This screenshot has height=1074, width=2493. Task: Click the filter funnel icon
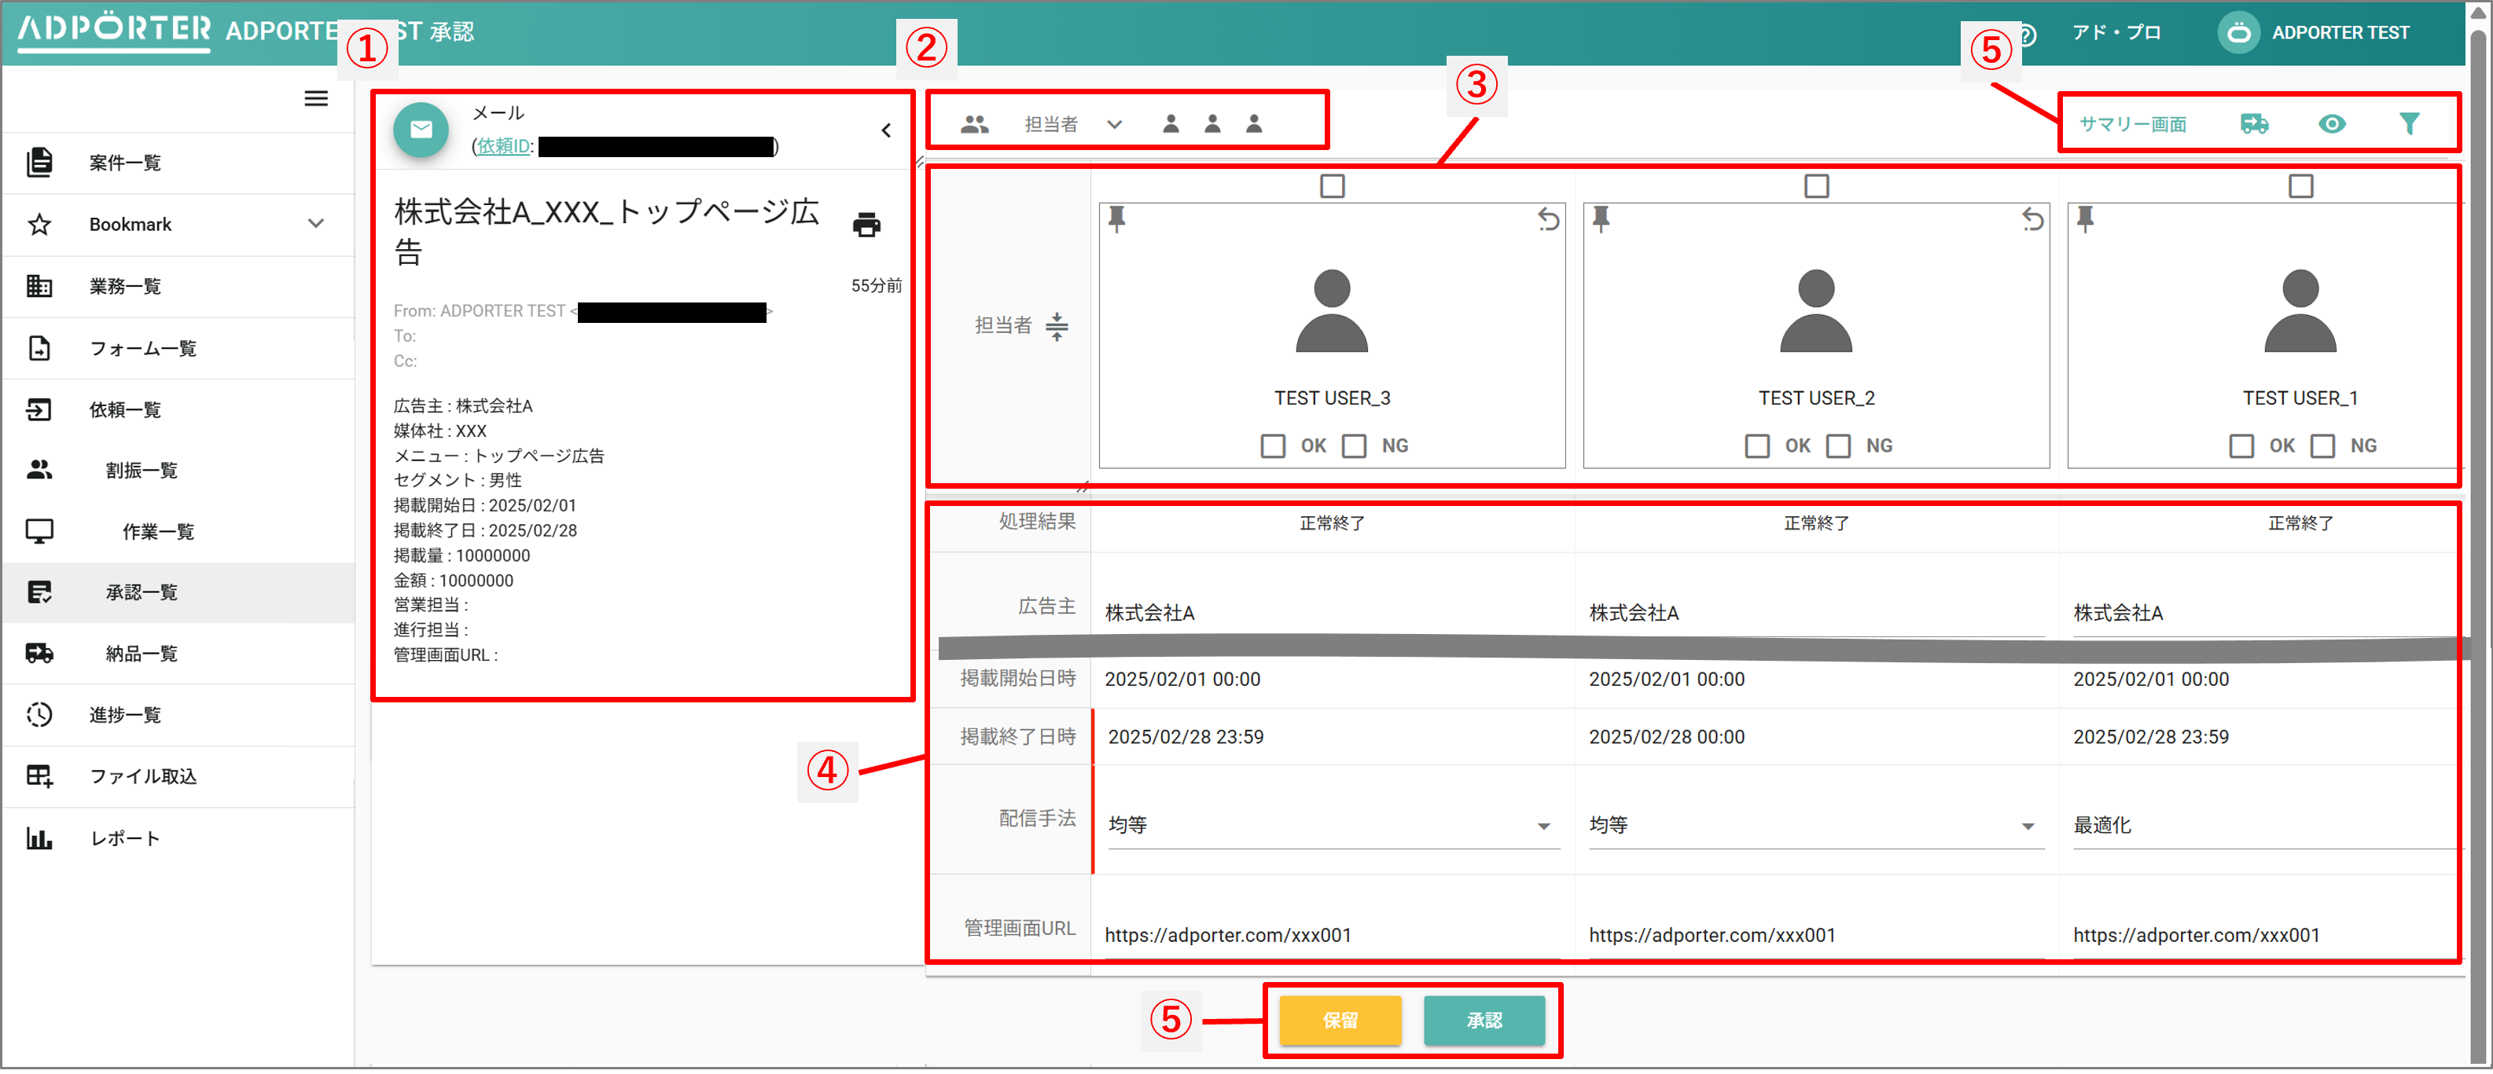point(2409,124)
